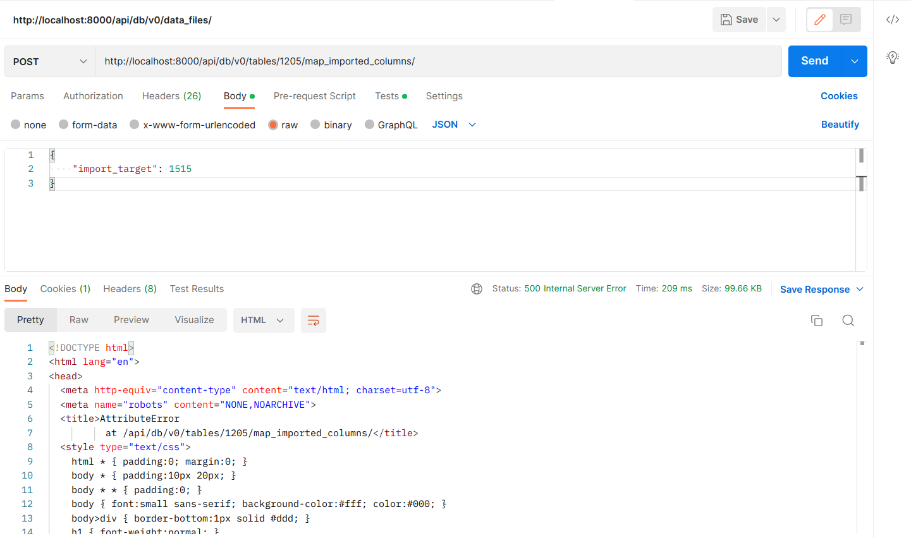The image size is (911, 538).
Task: Select the form-data body type
Action: tap(88, 125)
